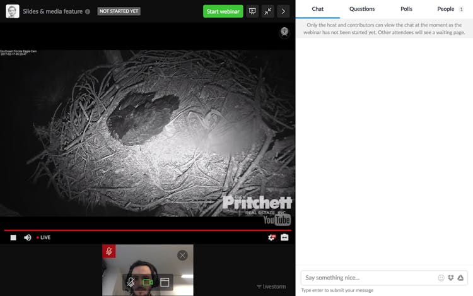
Task: Toggle the green camera icon
Action: [148, 282]
